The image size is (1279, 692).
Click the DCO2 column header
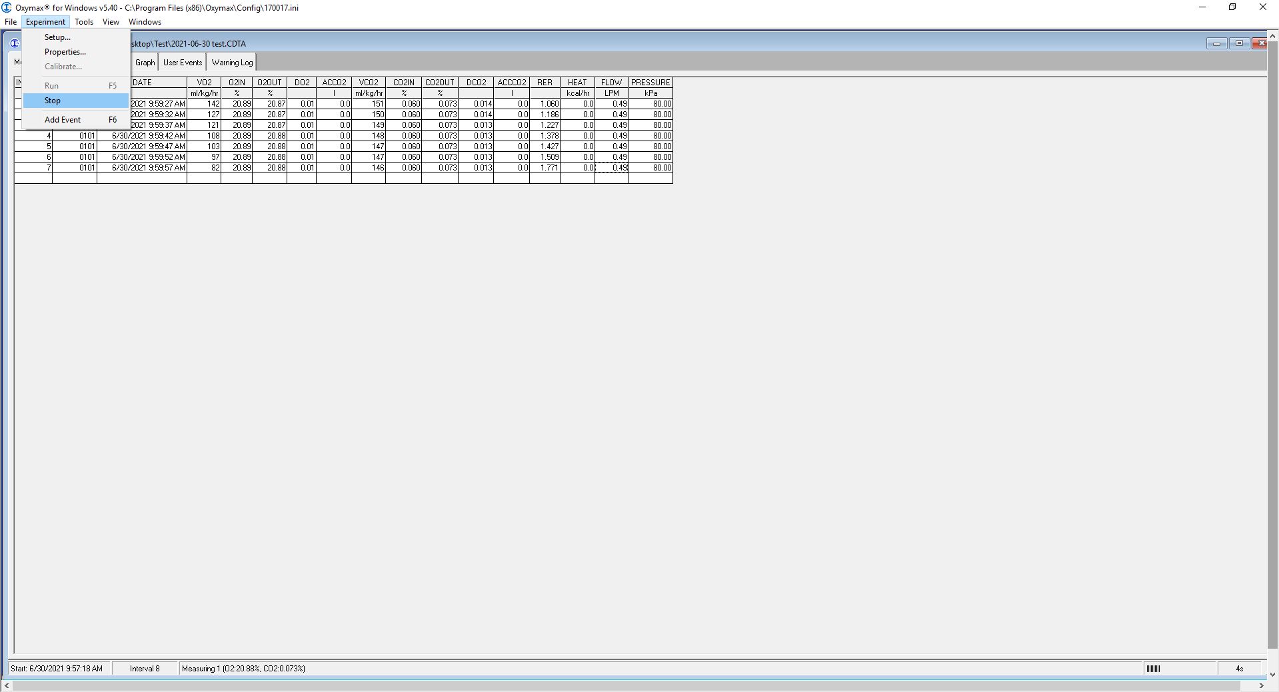pos(476,83)
